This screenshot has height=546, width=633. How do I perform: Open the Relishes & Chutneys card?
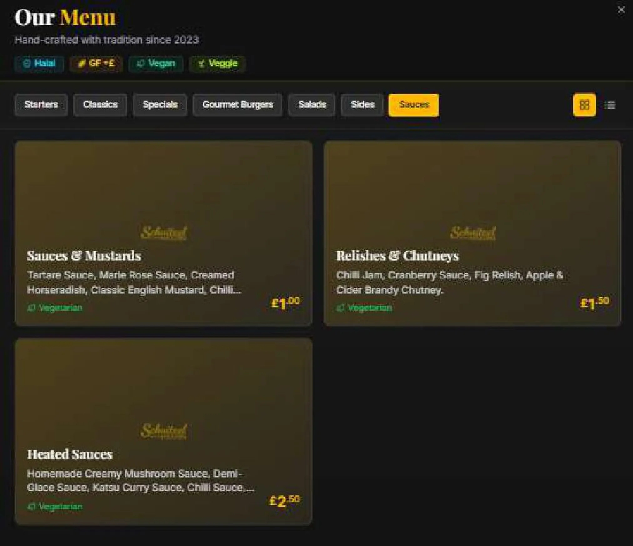tap(472, 233)
